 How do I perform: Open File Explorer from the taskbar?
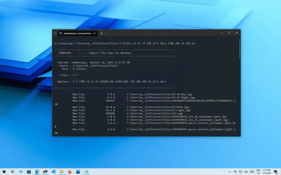click(x=61, y=172)
